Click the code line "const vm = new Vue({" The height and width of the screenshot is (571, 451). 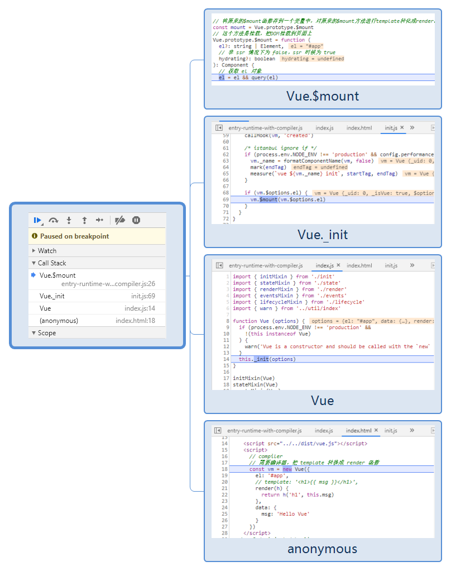279,469
